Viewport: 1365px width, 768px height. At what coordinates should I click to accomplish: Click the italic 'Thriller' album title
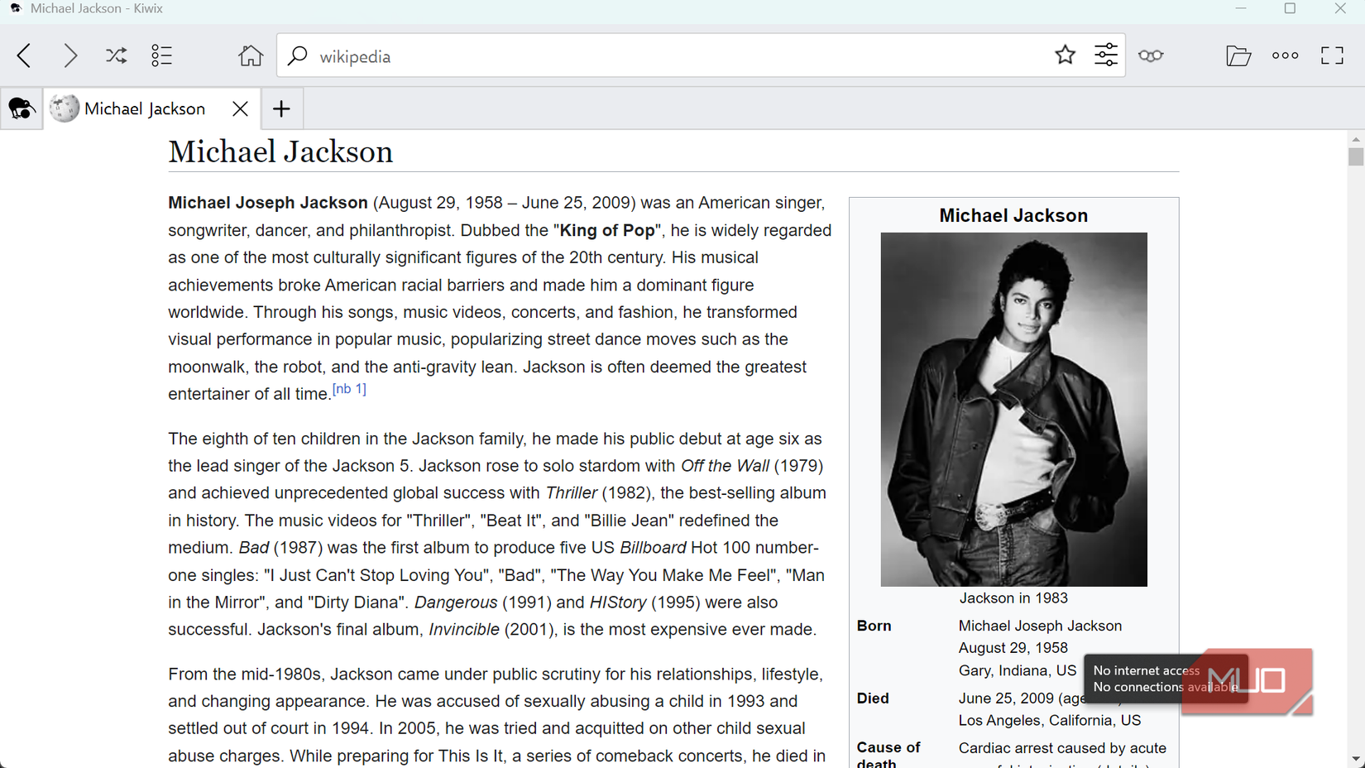572,493
